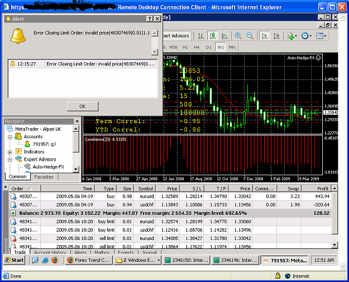
Task: Open the Alerts terminal tab
Action: [80, 252]
